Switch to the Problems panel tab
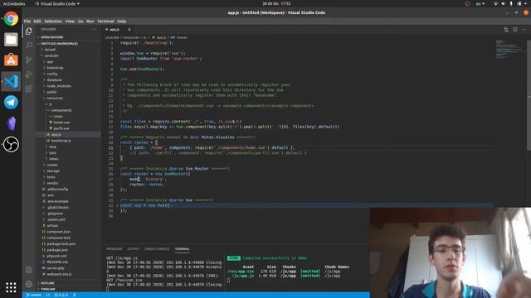This screenshot has width=531, height=298. (114, 249)
